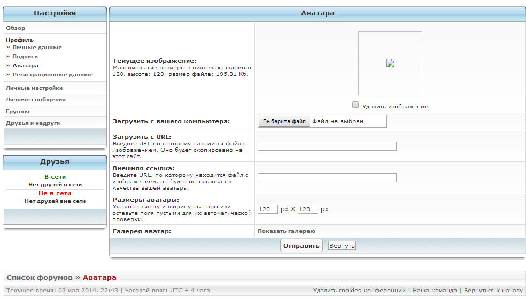Open 'Личные сообщения' section
The width and height of the screenshot is (526, 298).
[36, 99]
